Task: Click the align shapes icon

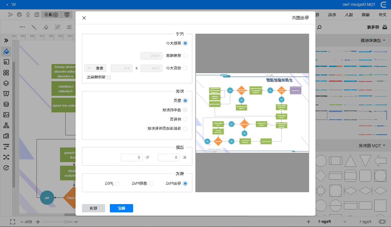Action: pos(69,27)
